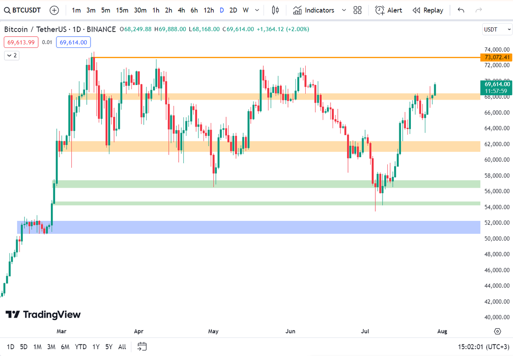Click the Bitcoin / TetherUS chart title
513x356 pixels.
point(60,29)
